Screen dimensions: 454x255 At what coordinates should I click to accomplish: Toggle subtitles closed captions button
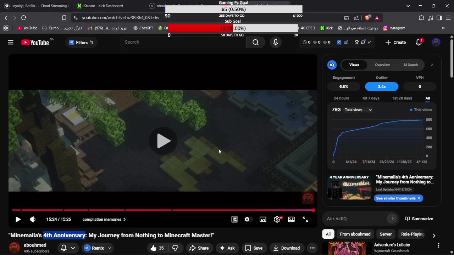(263, 219)
